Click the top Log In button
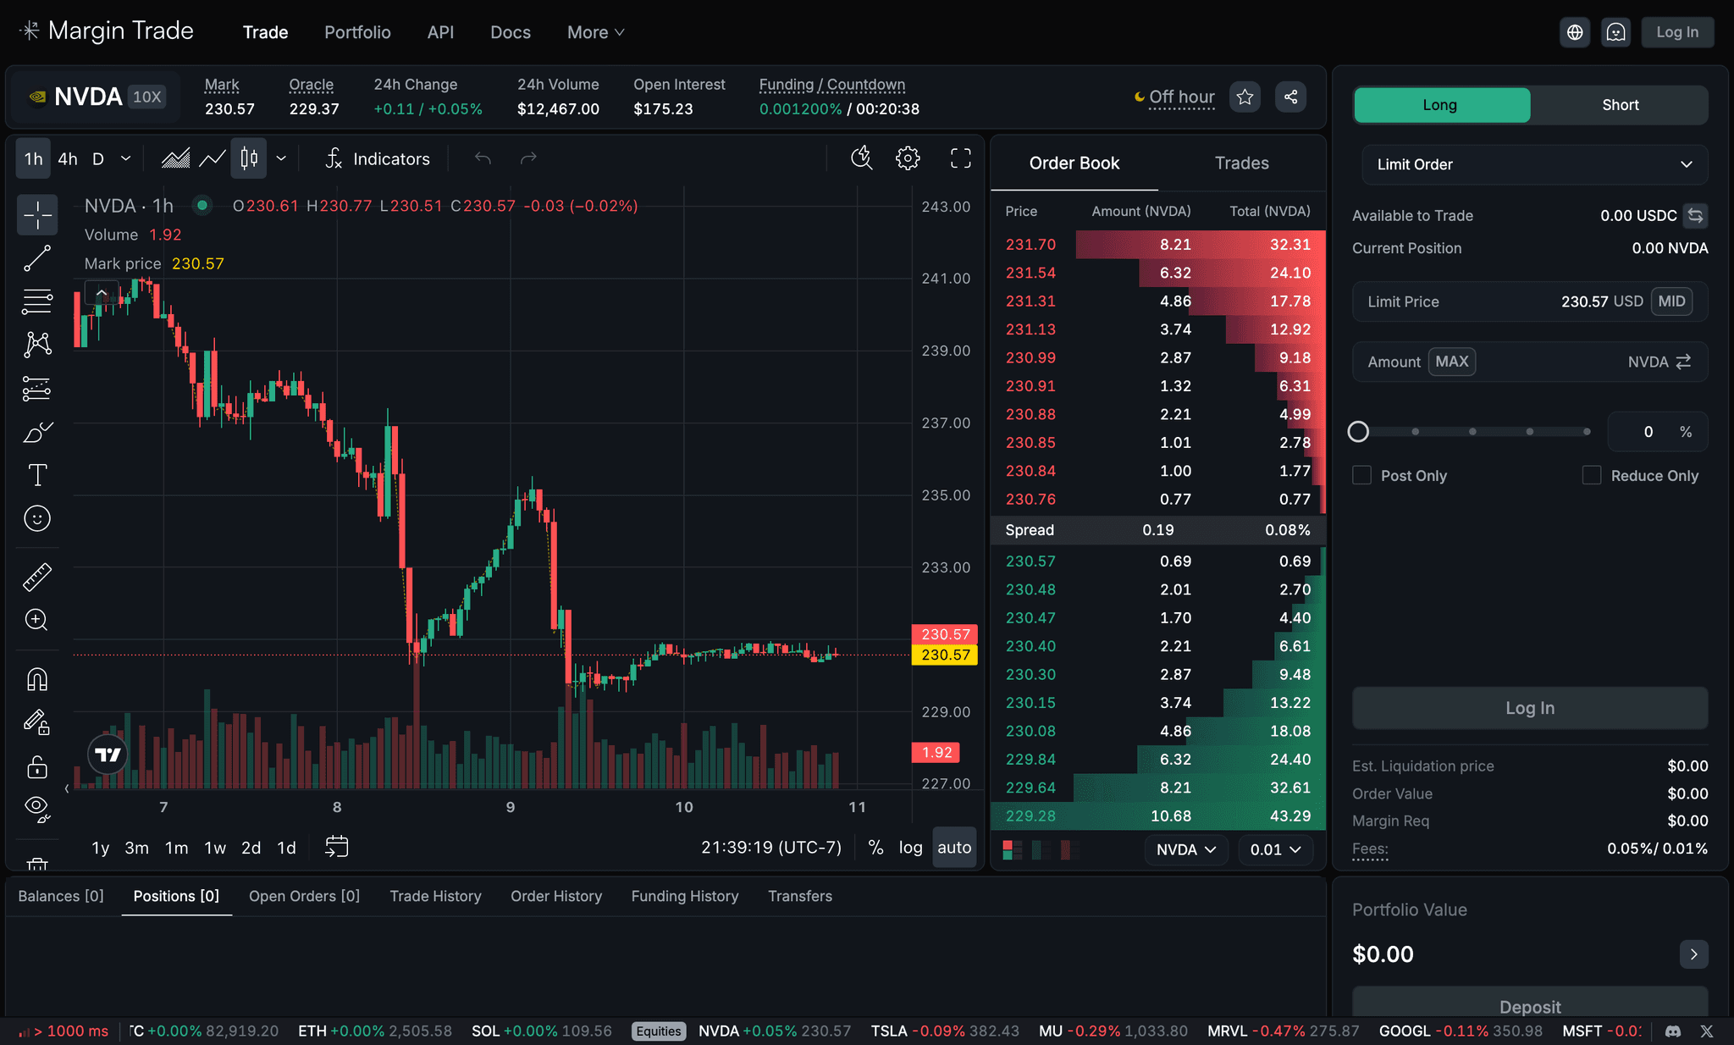The height and width of the screenshot is (1045, 1734). [x=1677, y=32]
